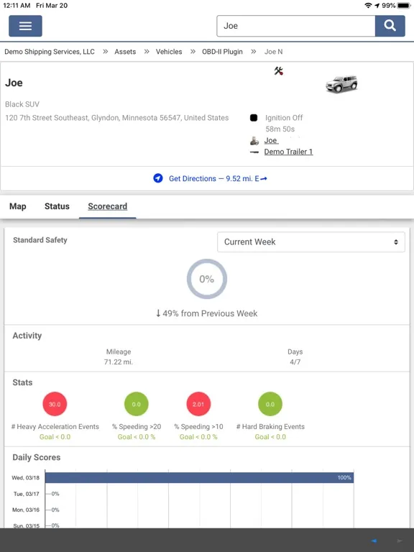Click the SUV vehicle image
The width and height of the screenshot is (414, 552).
coord(341,84)
